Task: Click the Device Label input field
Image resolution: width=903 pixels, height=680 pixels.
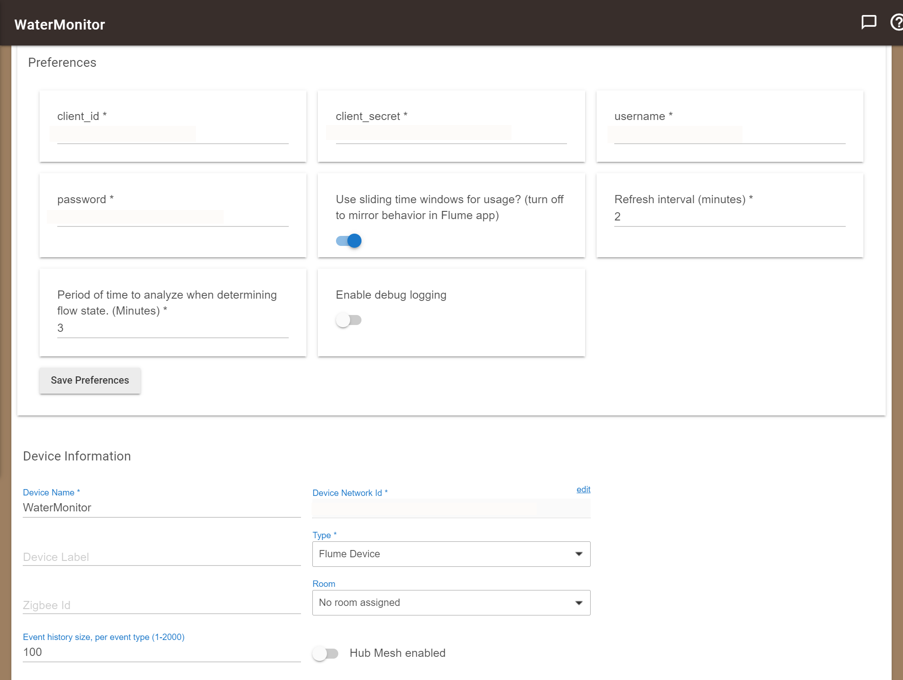Action: click(x=162, y=557)
